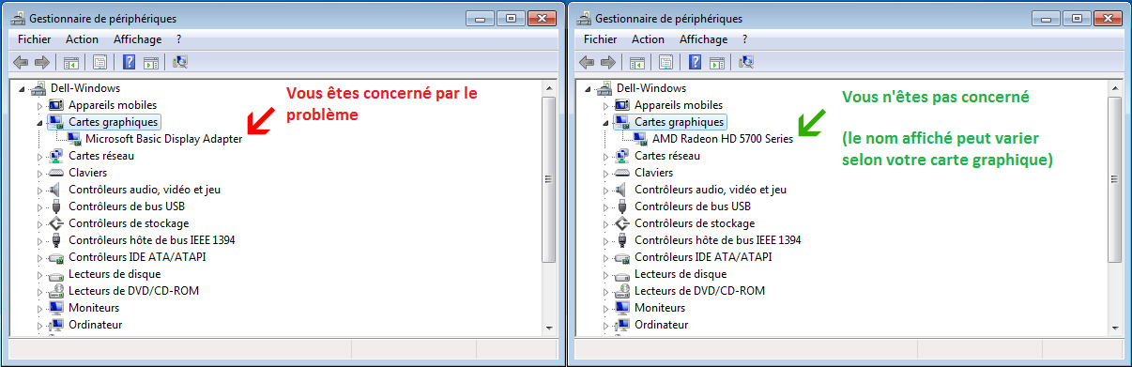Expand Appareils mobiles in the right window
The width and height of the screenshot is (1132, 367).
tap(605, 105)
